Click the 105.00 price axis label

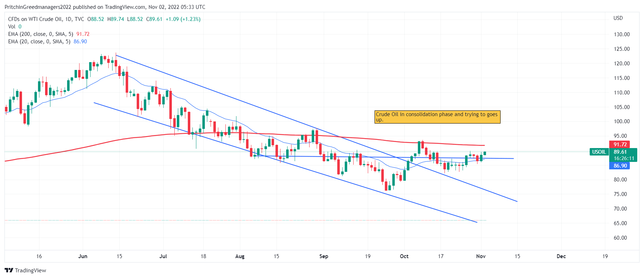[x=622, y=107]
